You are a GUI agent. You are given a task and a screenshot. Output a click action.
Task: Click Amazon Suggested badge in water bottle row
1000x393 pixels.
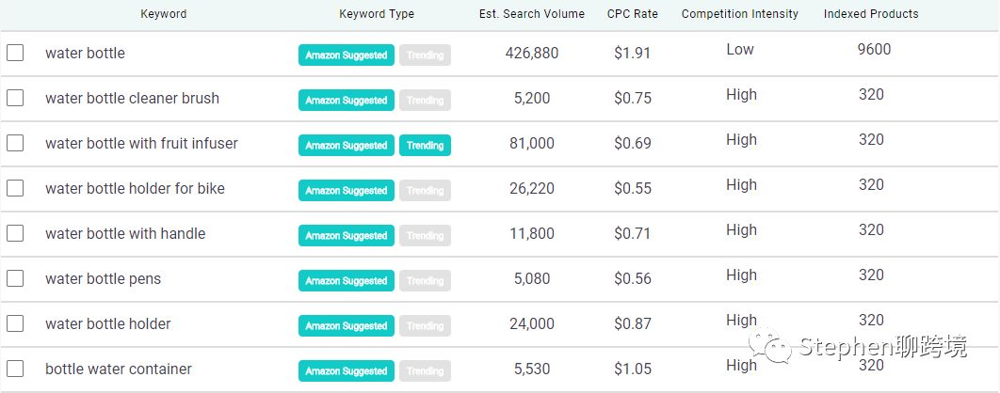[x=347, y=55]
